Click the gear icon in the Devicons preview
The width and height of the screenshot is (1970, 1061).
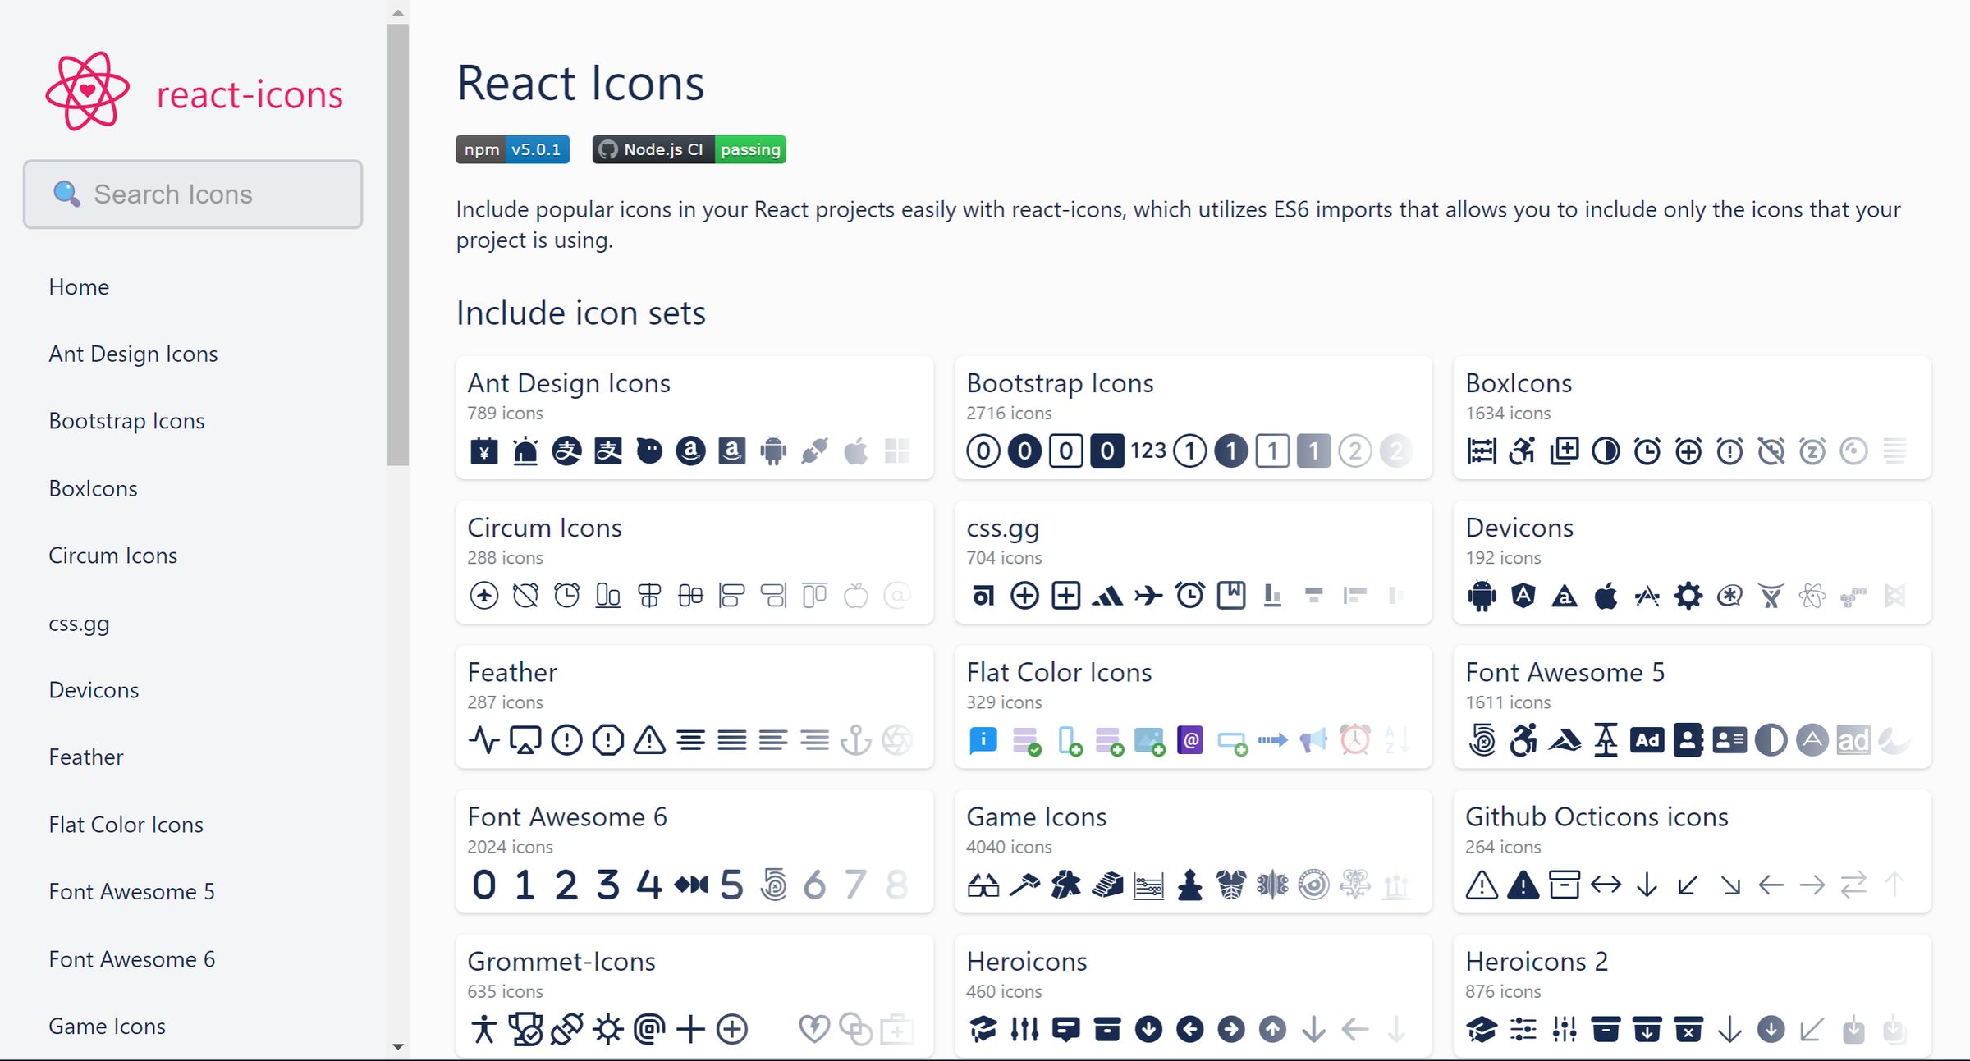point(1688,596)
